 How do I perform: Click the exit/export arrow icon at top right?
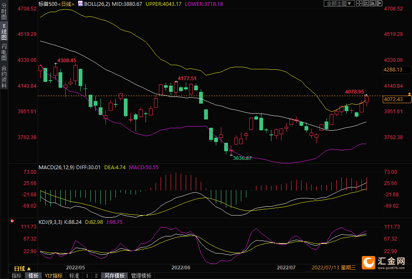click(x=379, y=3)
